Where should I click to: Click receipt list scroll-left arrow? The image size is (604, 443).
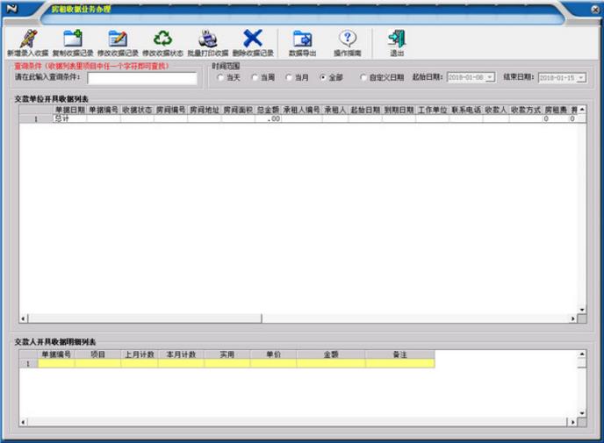click(x=23, y=318)
